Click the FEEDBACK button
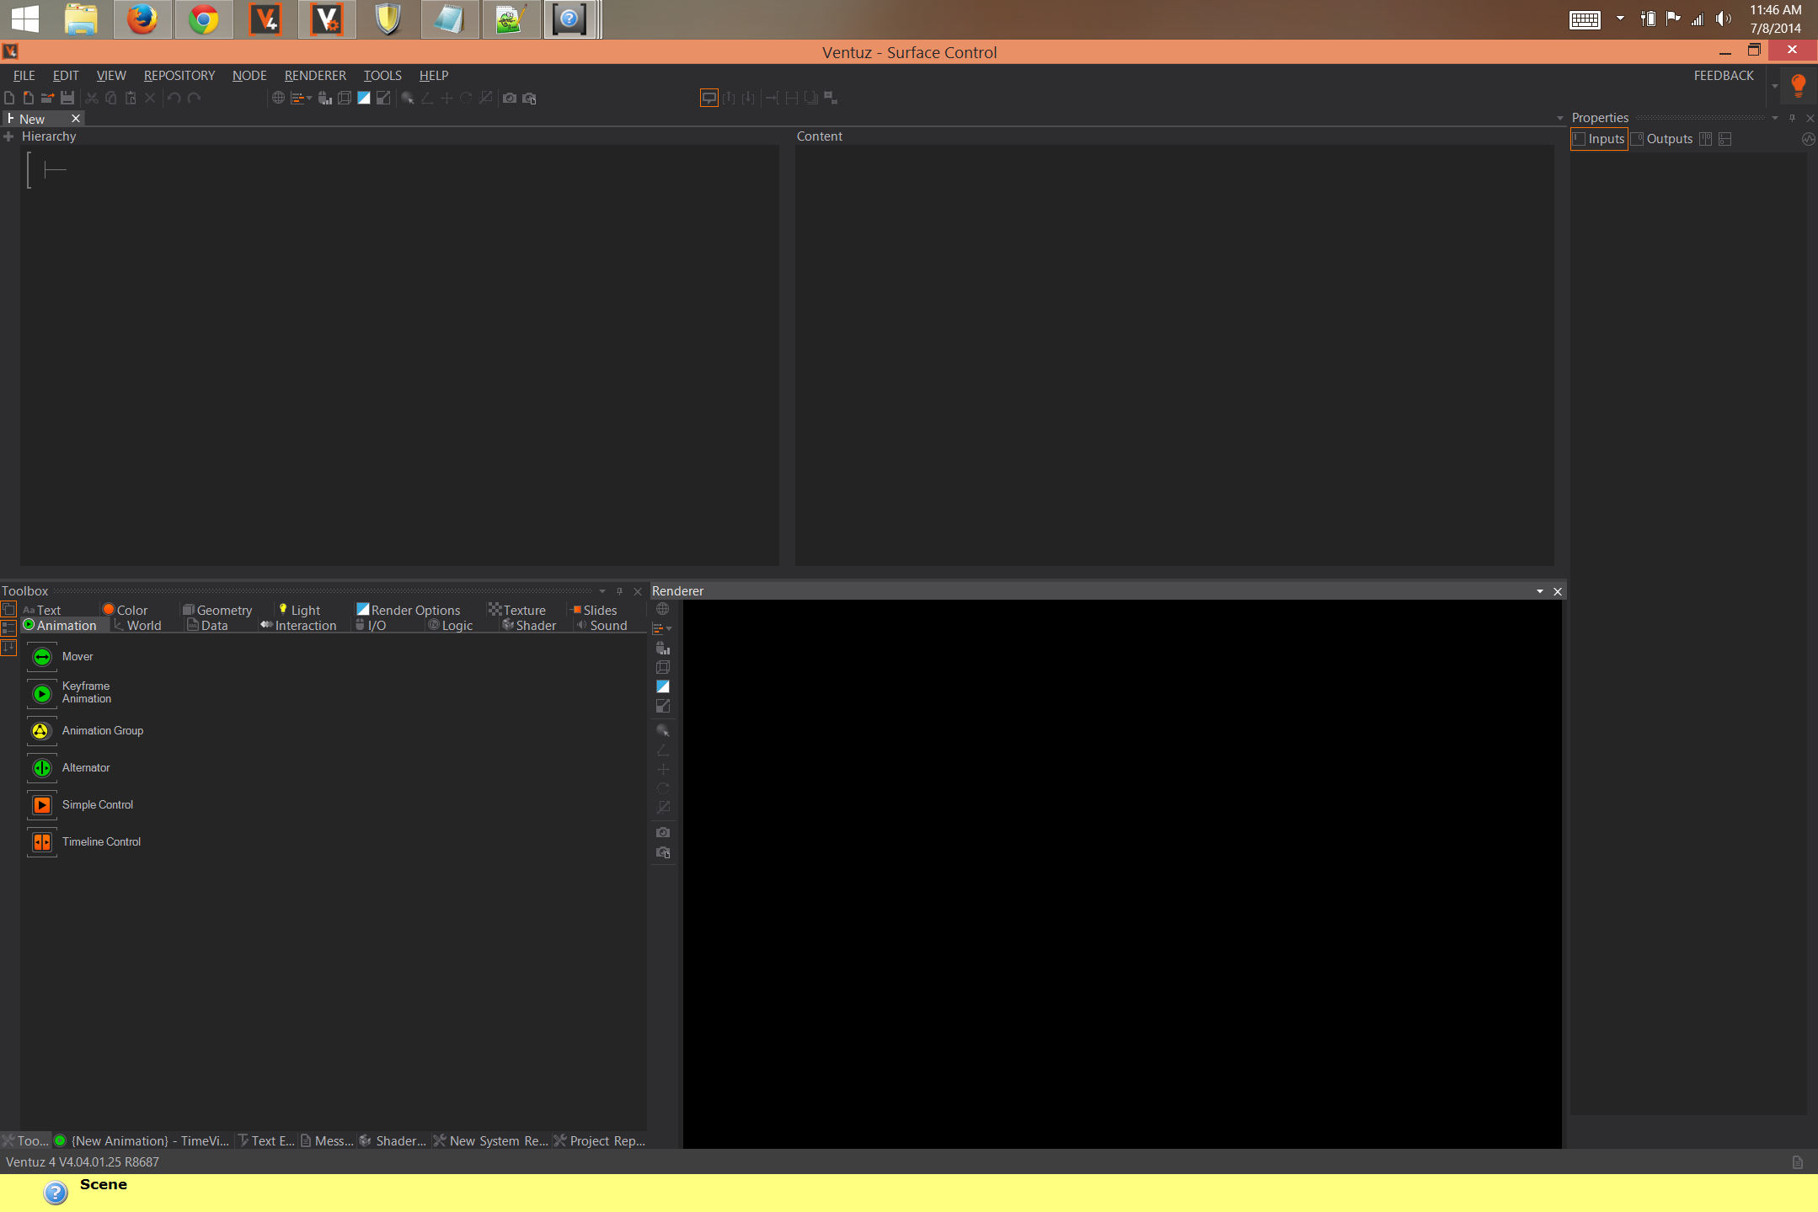The width and height of the screenshot is (1818, 1212). pos(1724,76)
